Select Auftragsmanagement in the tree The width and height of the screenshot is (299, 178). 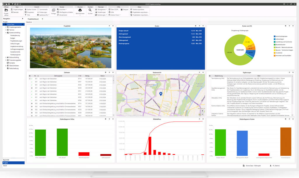click(x=17, y=49)
